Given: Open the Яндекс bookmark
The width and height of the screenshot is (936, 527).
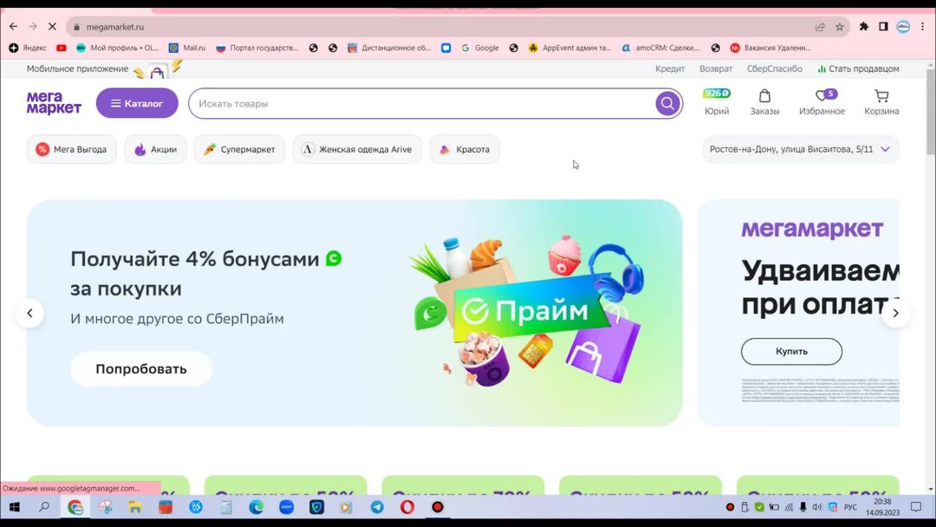Looking at the screenshot, I should (x=28, y=48).
